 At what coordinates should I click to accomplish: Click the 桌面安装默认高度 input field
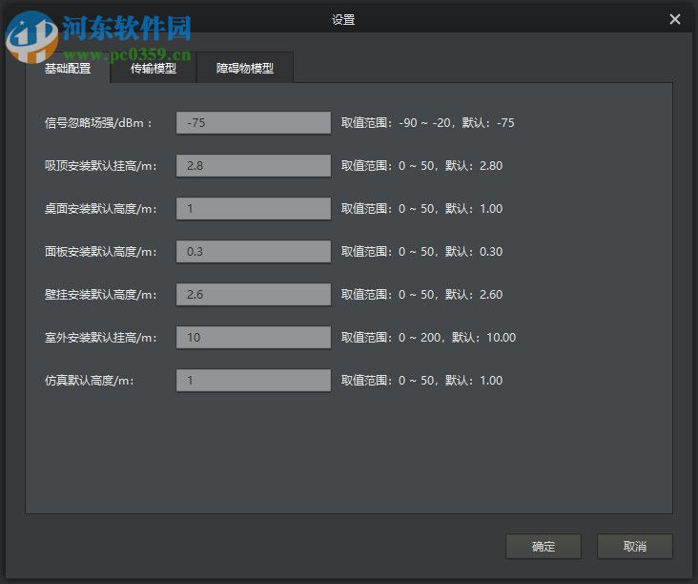pyautogui.click(x=254, y=208)
